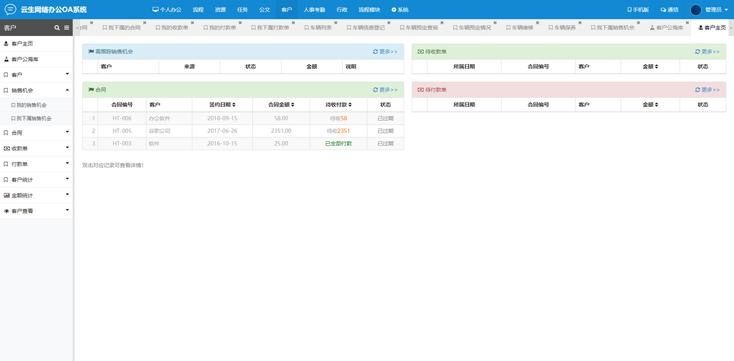The image size is (734, 361).
Task: Click the 云生网络办公OA系统 chat logo icon
Action: coord(10,9)
